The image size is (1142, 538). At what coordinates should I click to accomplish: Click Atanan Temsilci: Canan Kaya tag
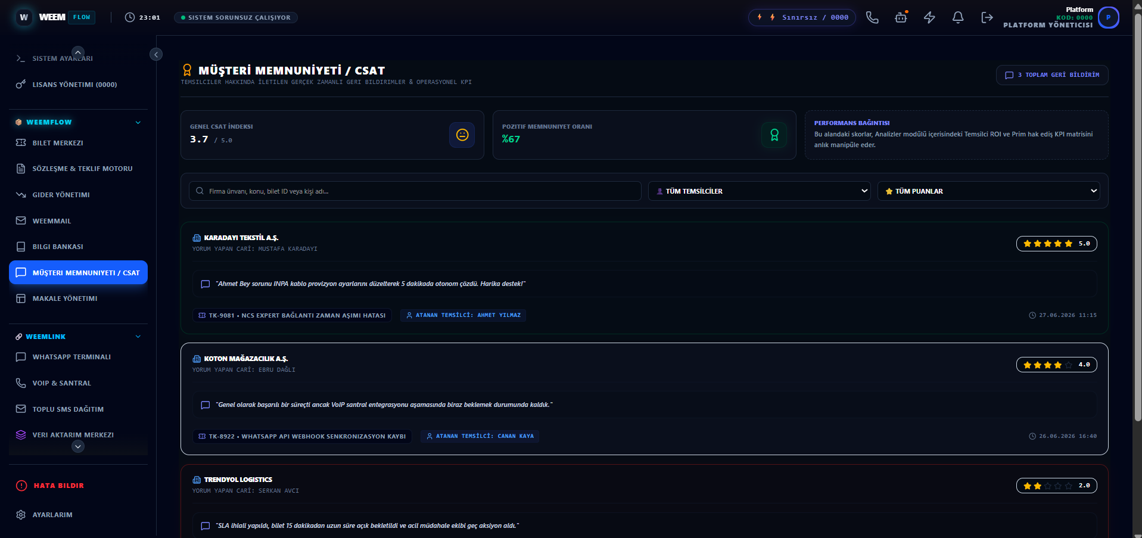480,436
